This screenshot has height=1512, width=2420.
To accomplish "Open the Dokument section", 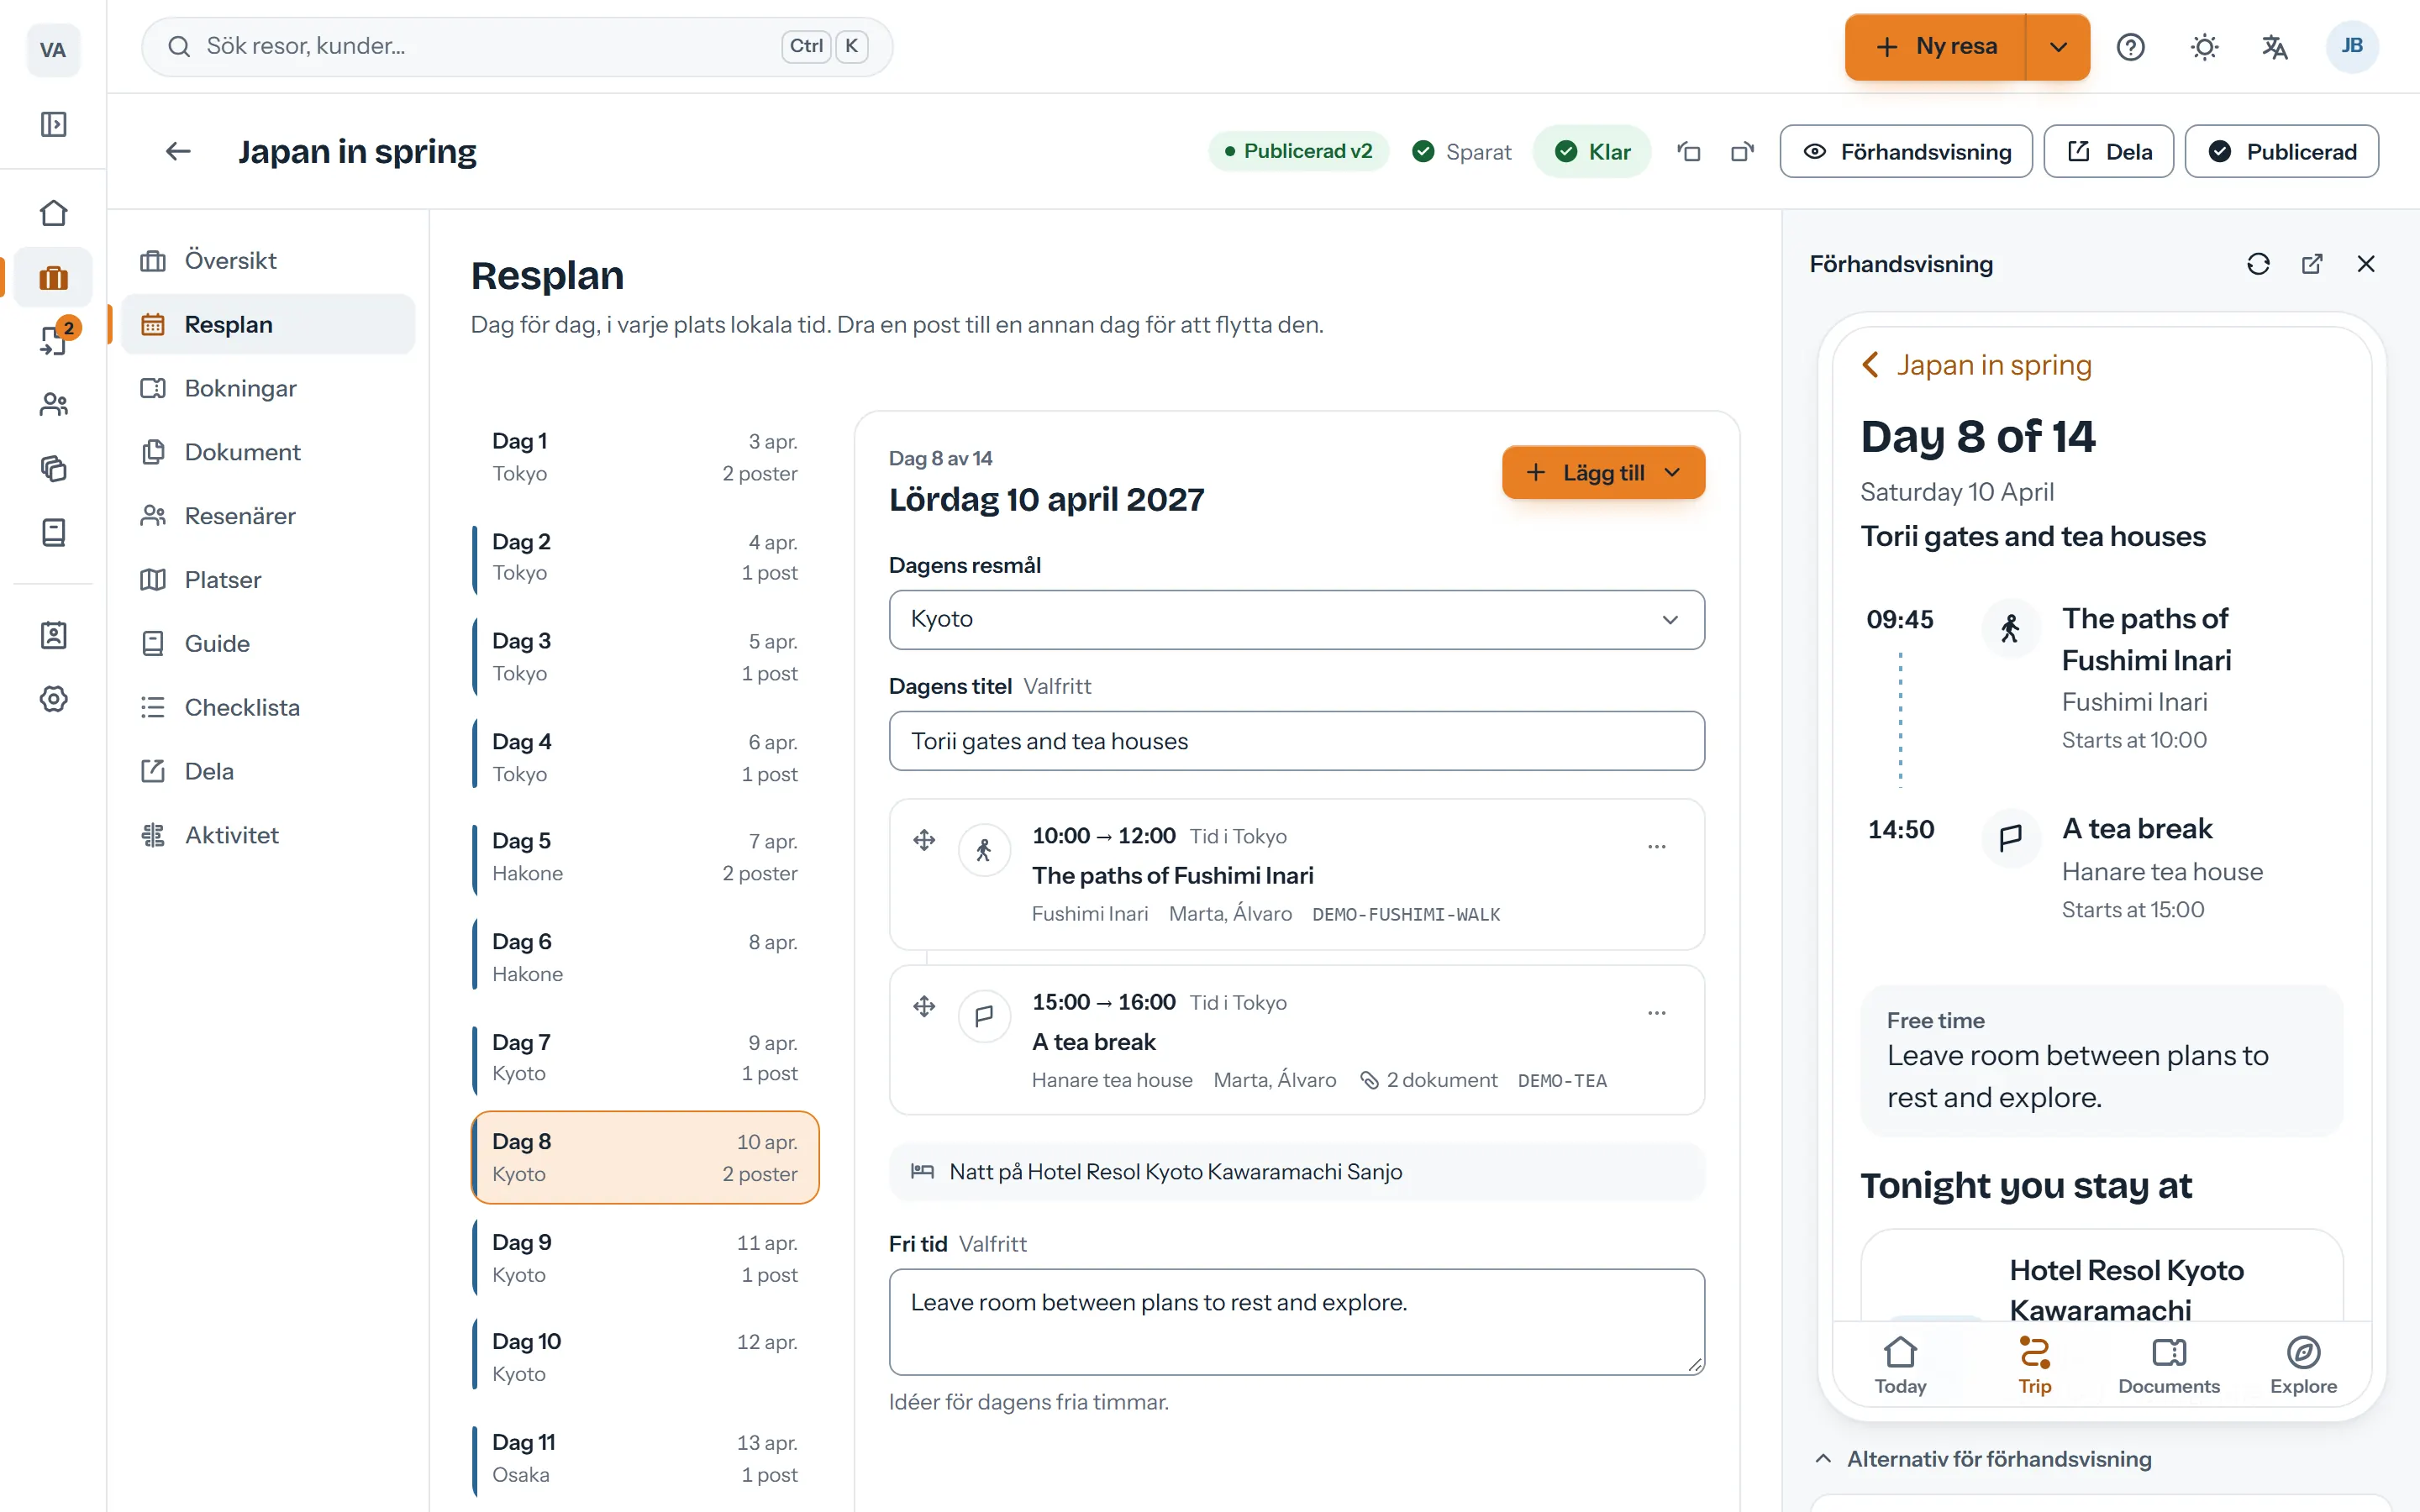I will point(268,452).
